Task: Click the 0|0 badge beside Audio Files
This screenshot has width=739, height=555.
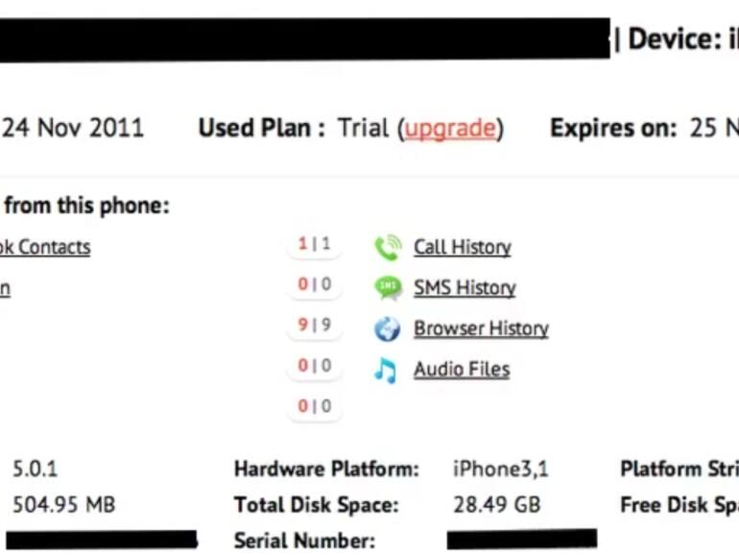Action: tap(314, 366)
